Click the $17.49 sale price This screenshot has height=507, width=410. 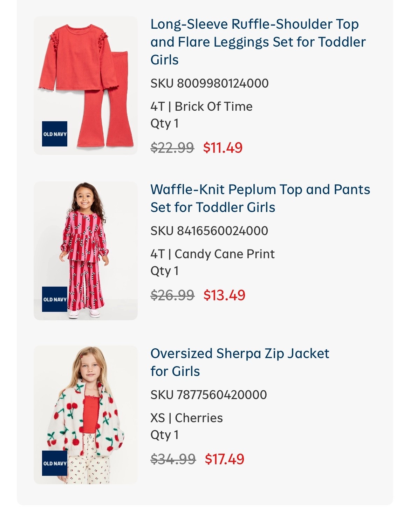click(x=225, y=459)
